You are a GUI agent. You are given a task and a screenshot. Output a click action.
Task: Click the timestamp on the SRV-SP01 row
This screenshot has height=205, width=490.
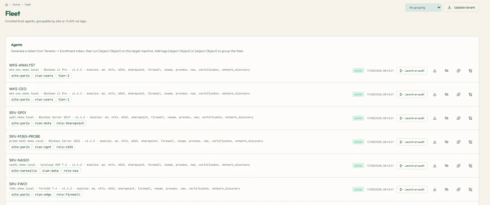[380, 118]
